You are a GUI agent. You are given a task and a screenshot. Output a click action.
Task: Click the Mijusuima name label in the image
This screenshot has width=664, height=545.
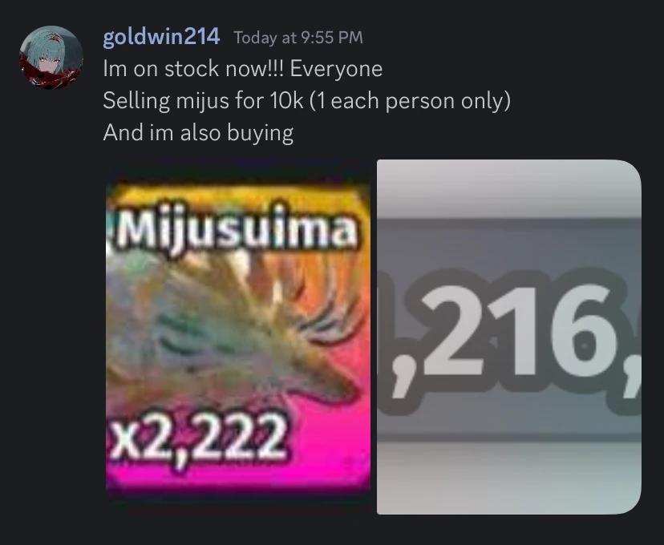[235, 230]
